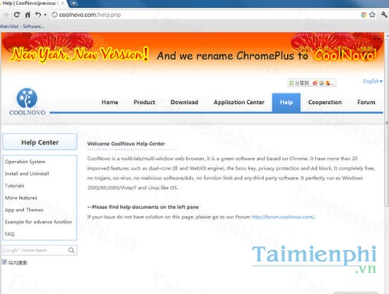
Task: Bookmark this page with the star icon
Action: pyautogui.click(x=372, y=15)
